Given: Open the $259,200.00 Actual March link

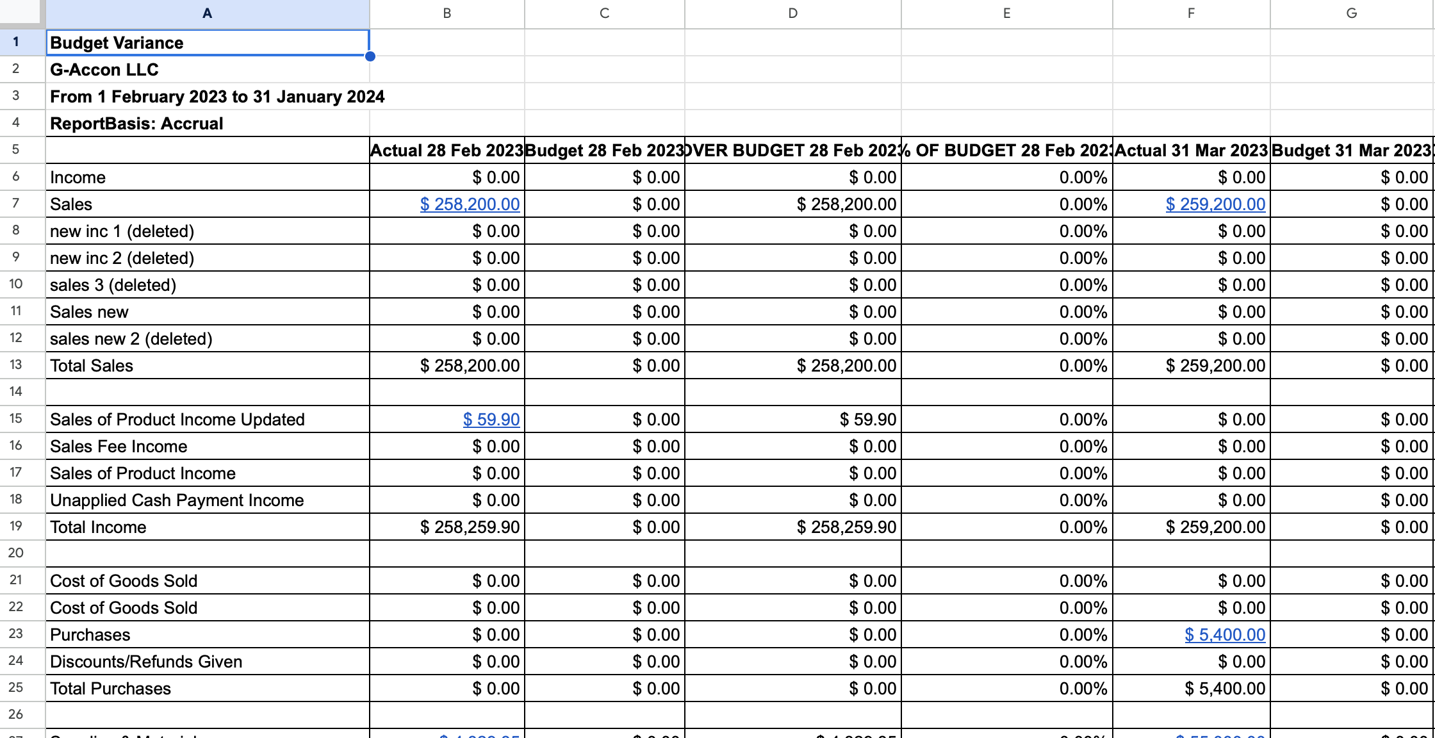Looking at the screenshot, I should click(1215, 204).
